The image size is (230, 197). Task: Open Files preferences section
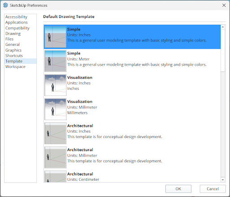tap(9, 39)
